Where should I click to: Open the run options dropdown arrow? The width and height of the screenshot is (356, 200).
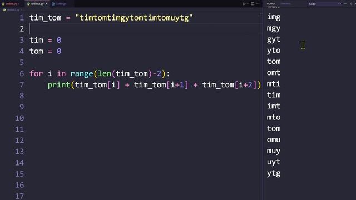click(x=248, y=4)
